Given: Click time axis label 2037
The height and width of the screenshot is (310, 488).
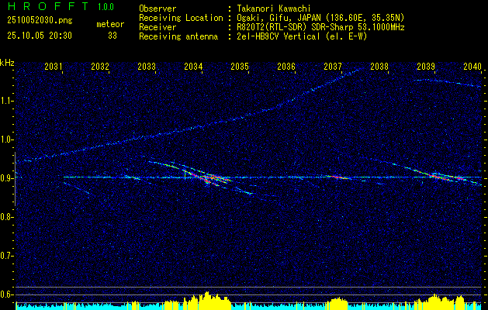Looking at the screenshot, I should pos(333,66).
